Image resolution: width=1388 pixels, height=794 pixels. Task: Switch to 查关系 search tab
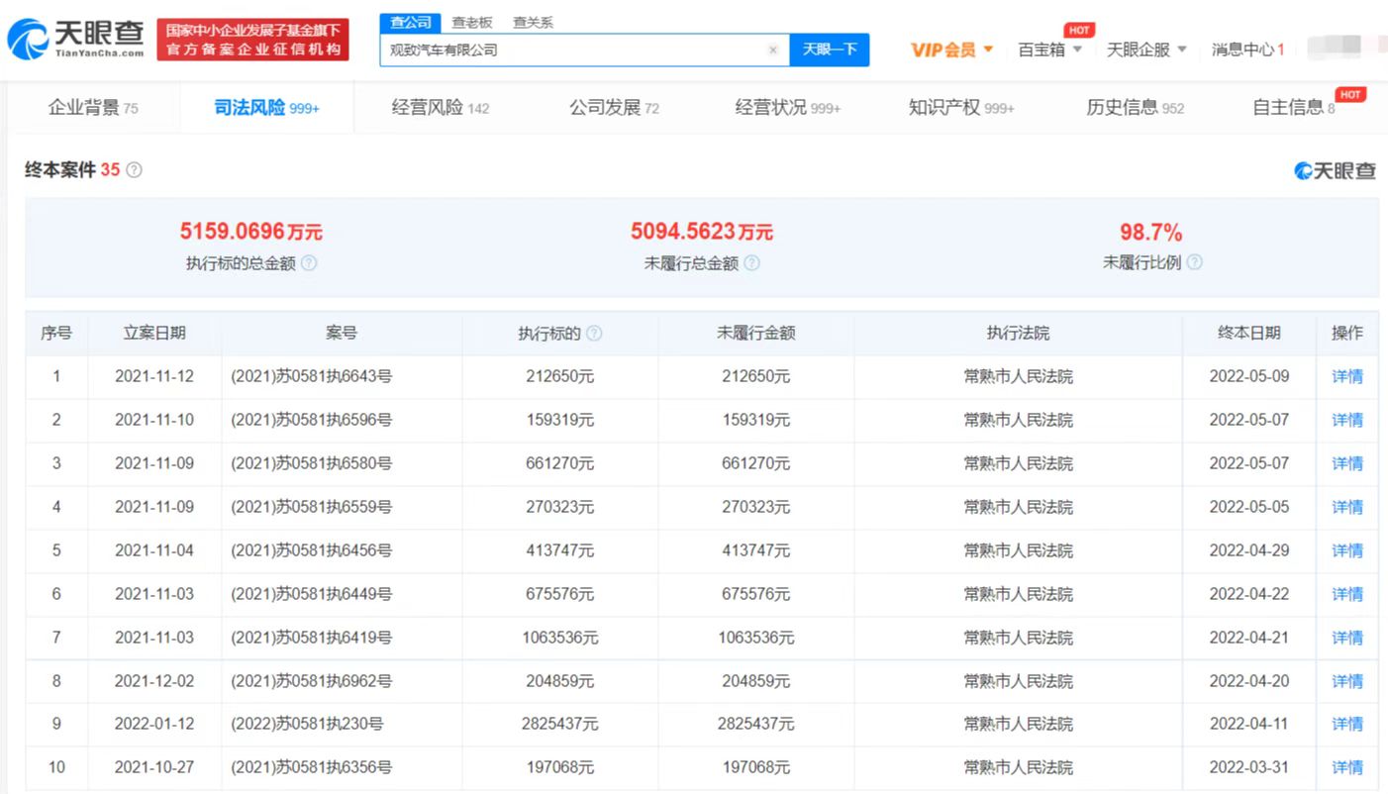pos(533,22)
